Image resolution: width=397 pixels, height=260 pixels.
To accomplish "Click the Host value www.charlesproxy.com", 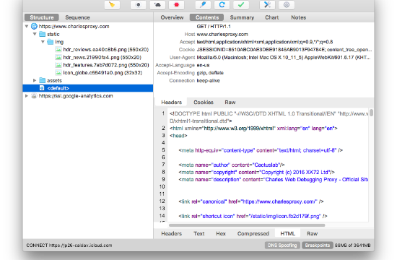I will click(222, 34).
